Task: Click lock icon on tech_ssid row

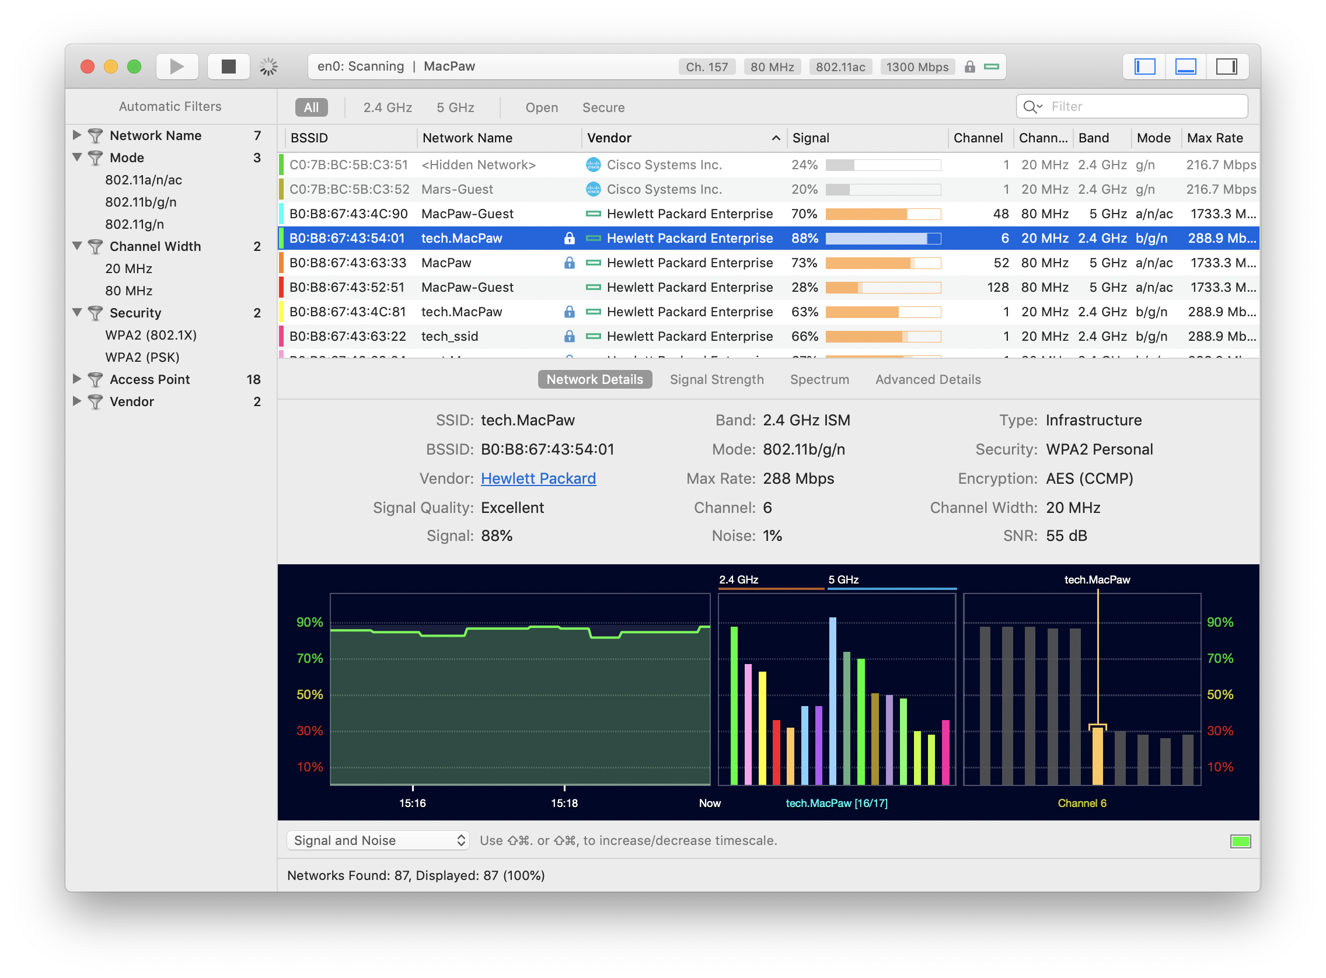Action: coord(569,336)
